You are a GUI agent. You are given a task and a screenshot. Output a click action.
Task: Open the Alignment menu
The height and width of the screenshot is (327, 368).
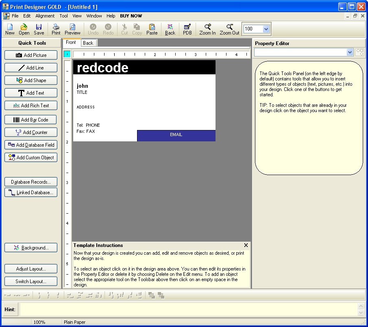point(45,16)
